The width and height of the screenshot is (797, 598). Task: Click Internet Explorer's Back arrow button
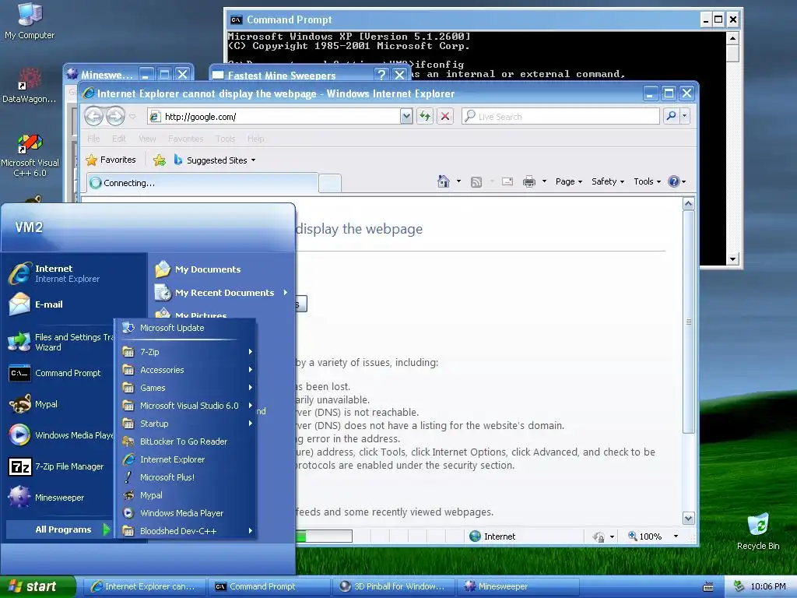(x=93, y=116)
